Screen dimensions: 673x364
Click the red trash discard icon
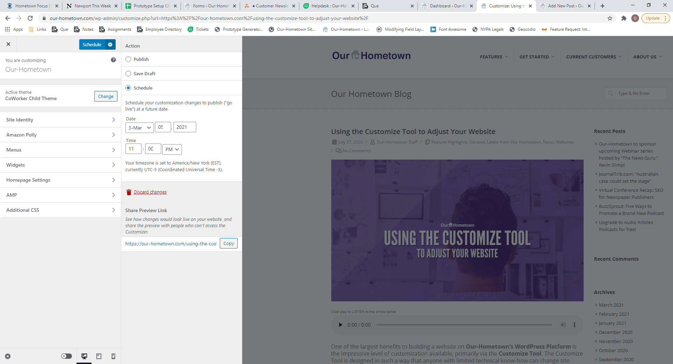coord(129,192)
